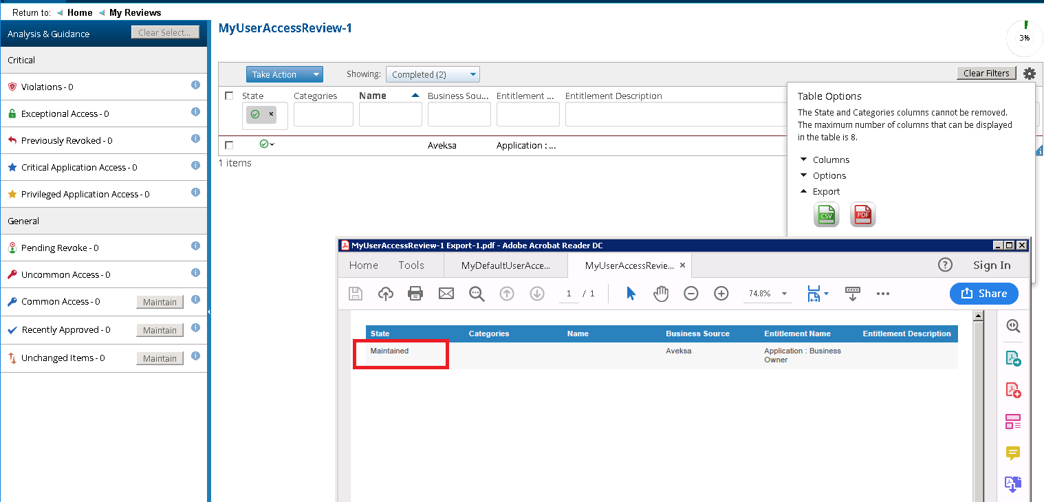Select the row checkbox for the Aveksa item
1044x502 pixels.
click(x=229, y=144)
